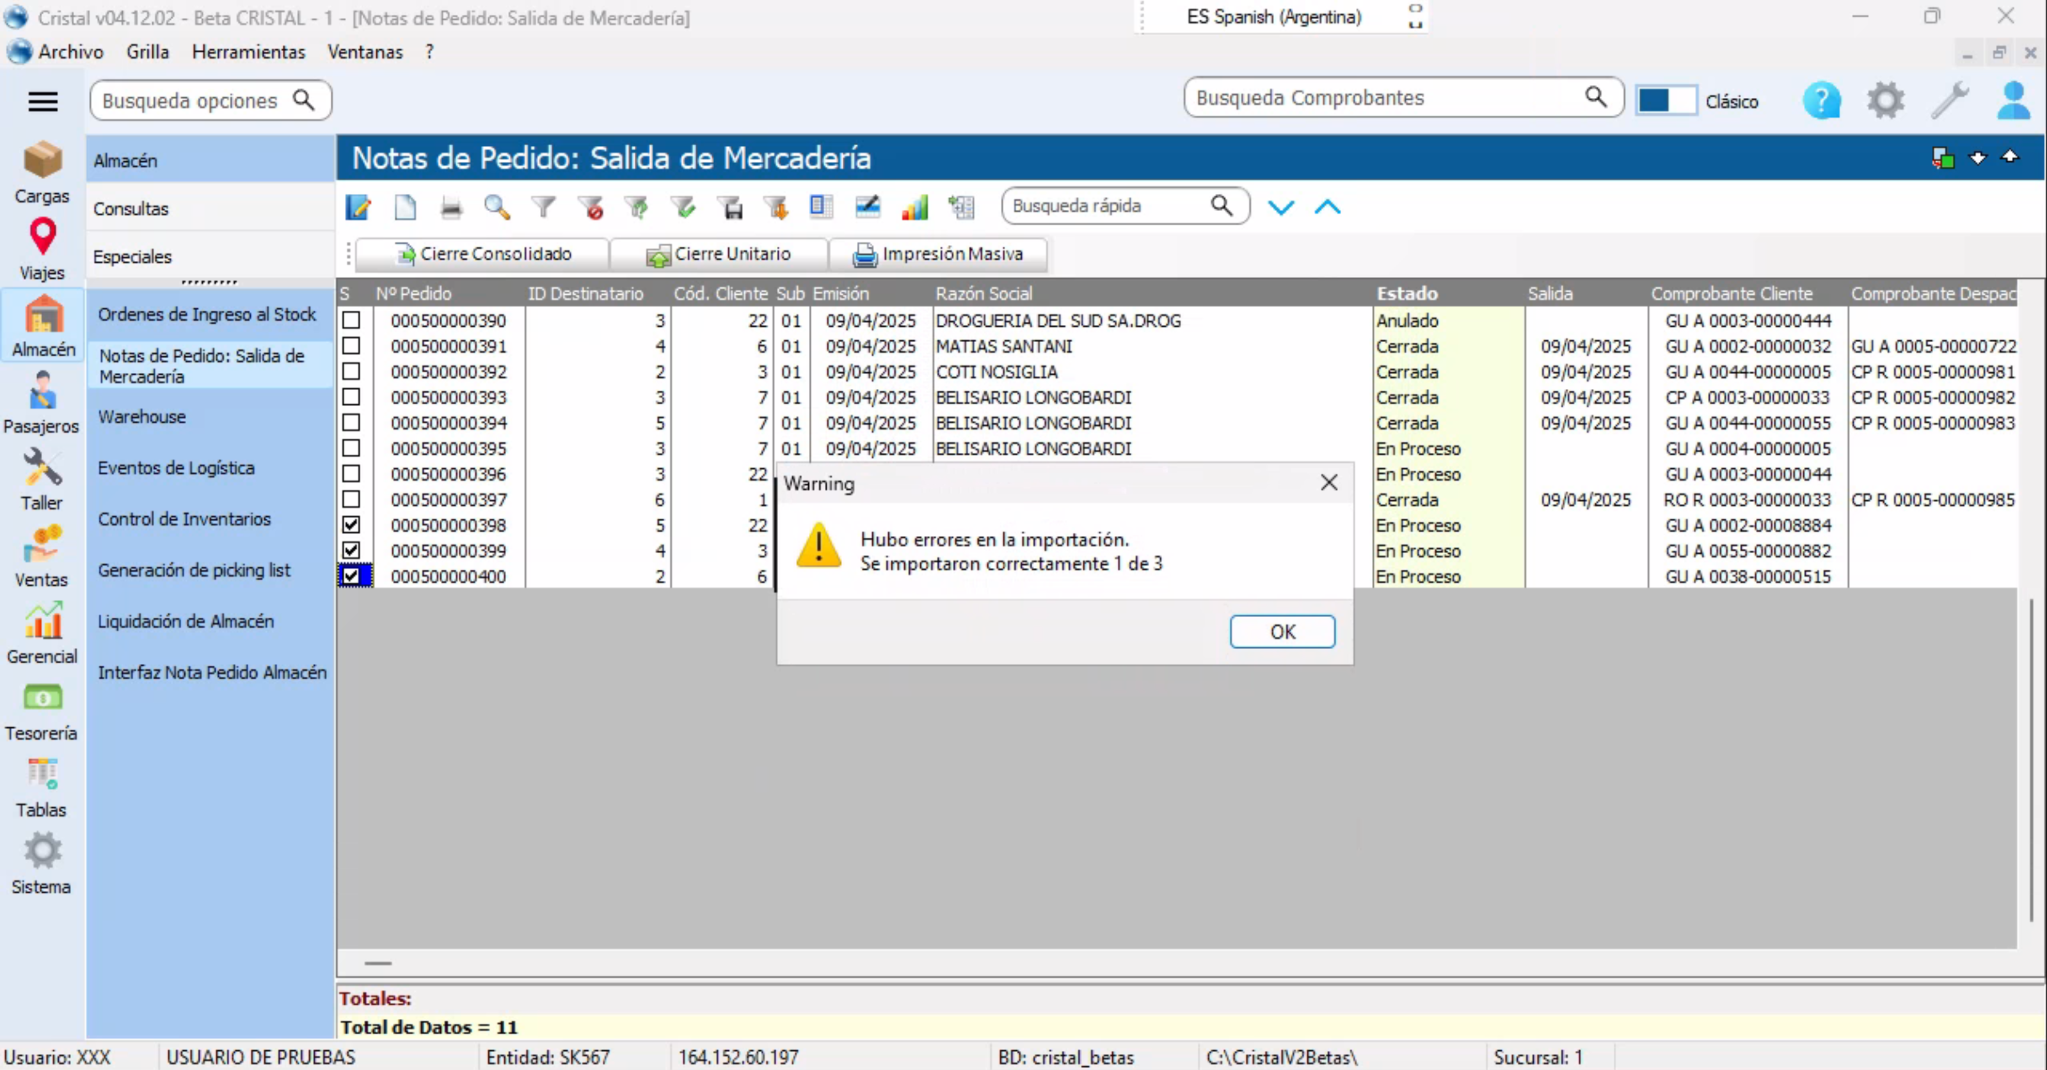Click the edit record pencil icon
The height and width of the screenshot is (1070, 2047).
click(x=358, y=207)
